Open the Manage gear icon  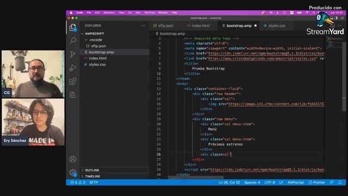click(73, 173)
